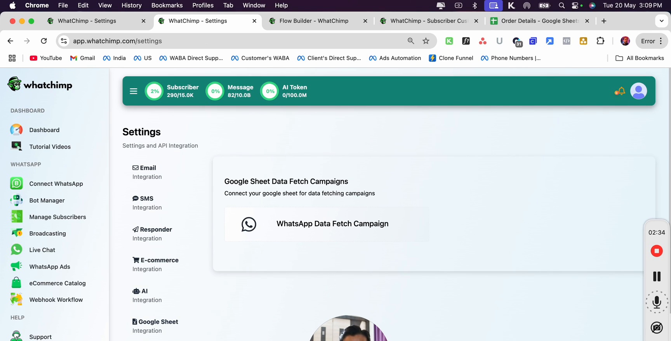The height and width of the screenshot is (341, 671).
Task: Open the Clone Funnel bookmark
Action: tap(451, 58)
